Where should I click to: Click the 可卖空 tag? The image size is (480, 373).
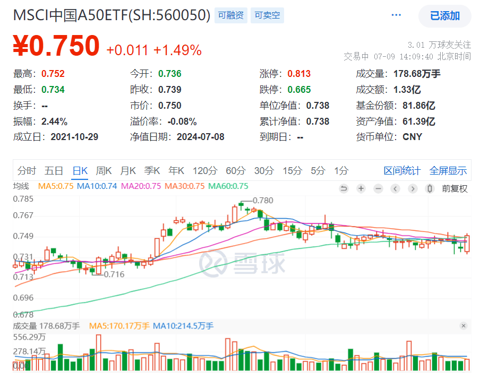coord(267,15)
